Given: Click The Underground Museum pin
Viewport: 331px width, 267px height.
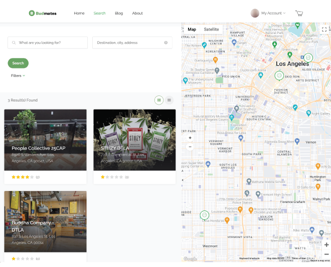Looking at the screenshot, I should (x=185, y=80).
